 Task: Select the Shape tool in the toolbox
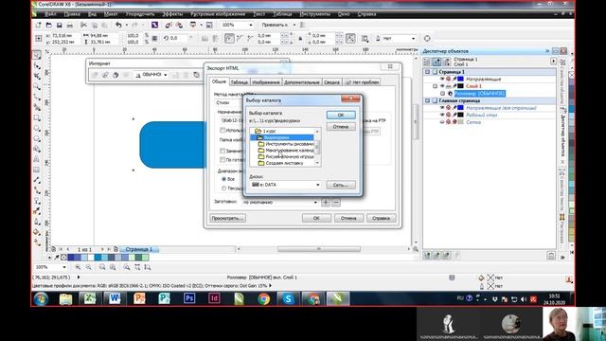pyautogui.click(x=37, y=65)
